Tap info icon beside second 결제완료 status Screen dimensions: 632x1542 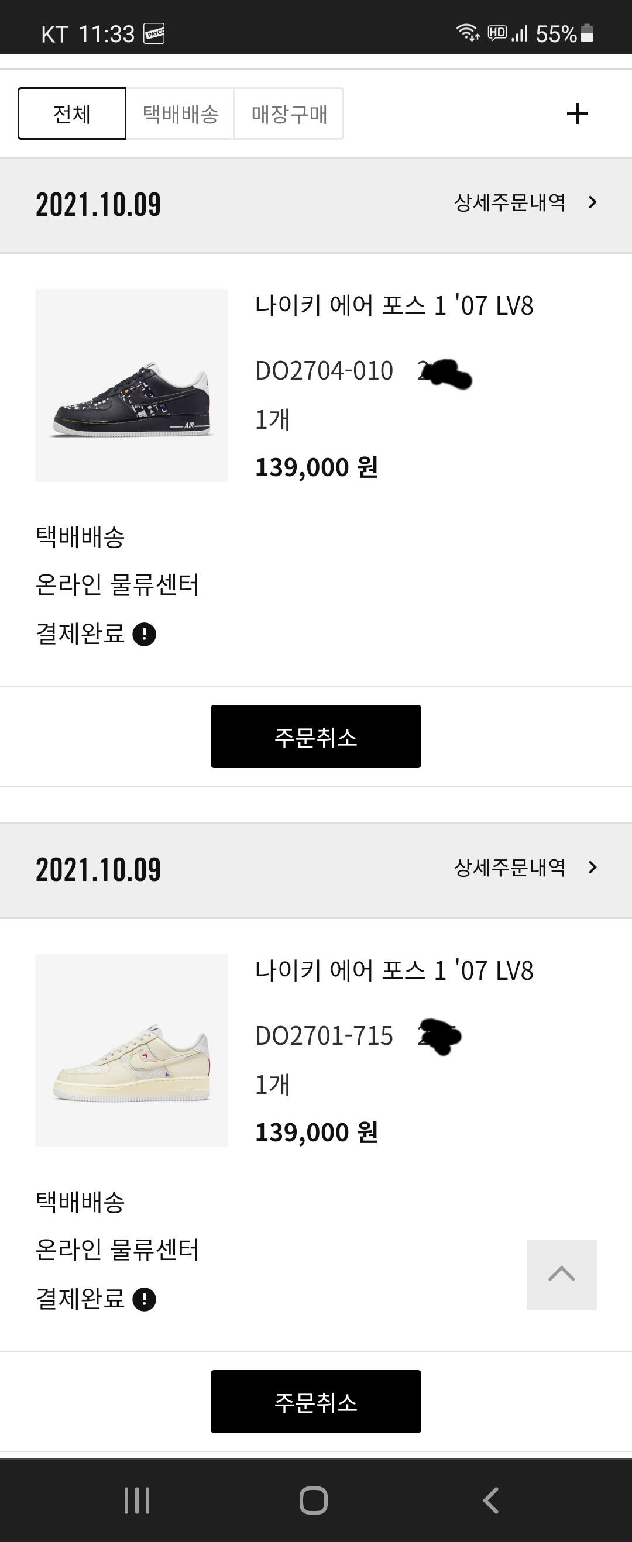click(145, 1299)
